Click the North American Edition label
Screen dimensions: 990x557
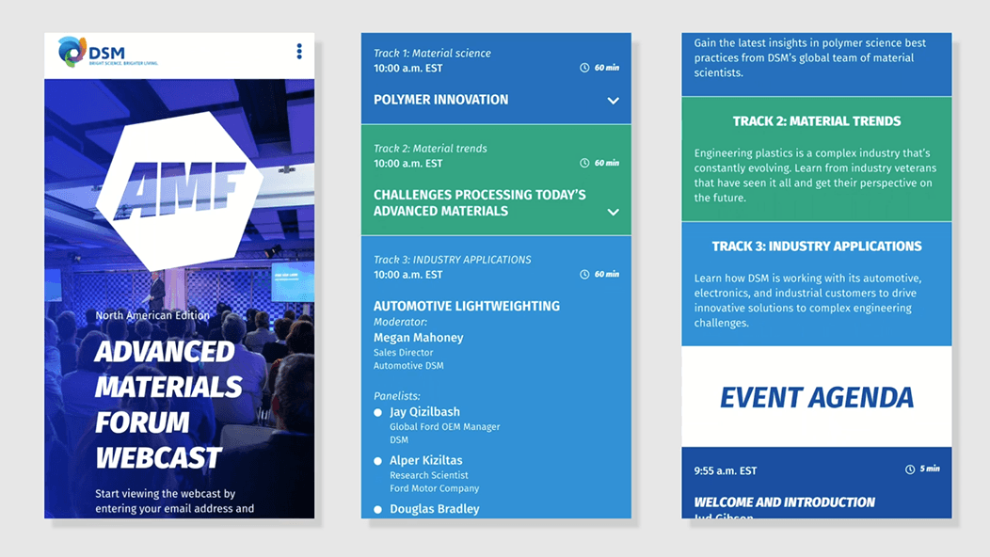coord(152,315)
